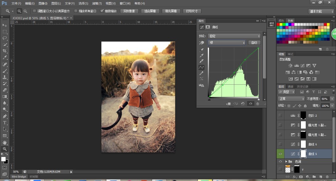The height and width of the screenshot is (181, 336).
Task: Open 滤镜(T) menu
Action: pos(97,3)
